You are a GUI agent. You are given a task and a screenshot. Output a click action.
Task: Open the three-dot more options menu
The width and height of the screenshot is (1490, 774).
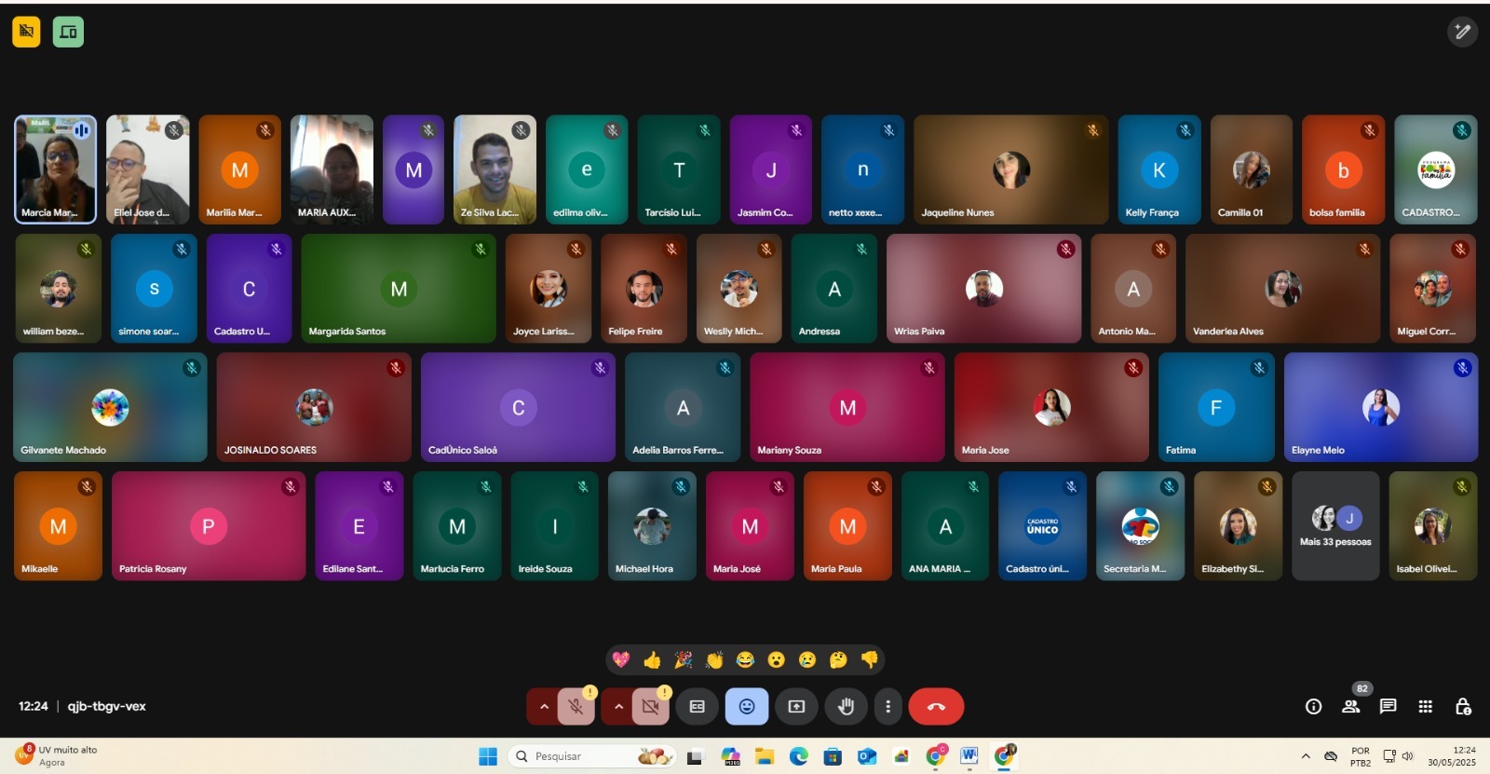tap(887, 707)
